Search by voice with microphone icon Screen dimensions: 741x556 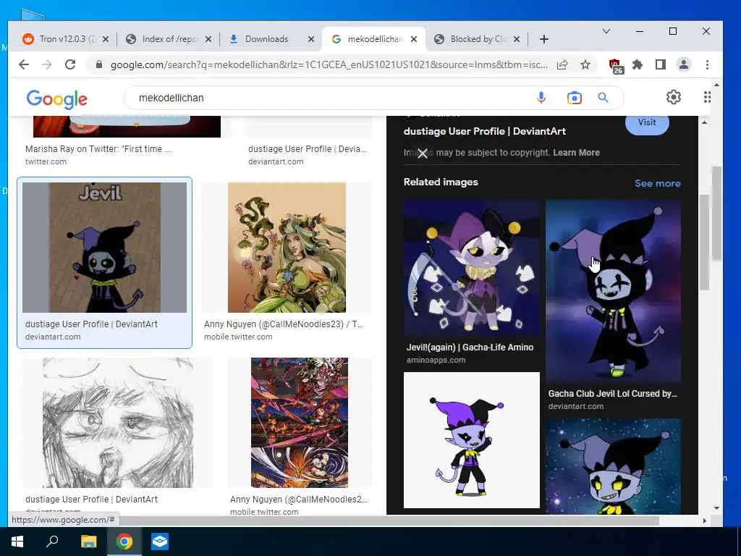pyautogui.click(x=541, y=98)
